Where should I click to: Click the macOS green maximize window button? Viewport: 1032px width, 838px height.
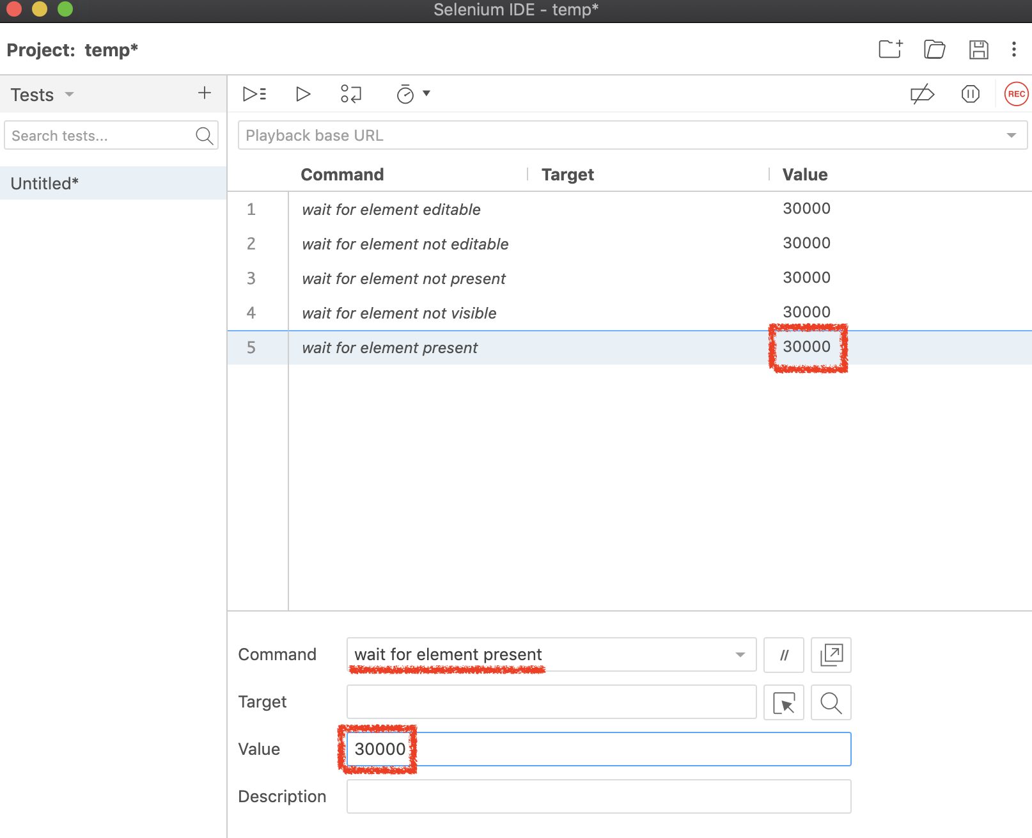[65, 9]
